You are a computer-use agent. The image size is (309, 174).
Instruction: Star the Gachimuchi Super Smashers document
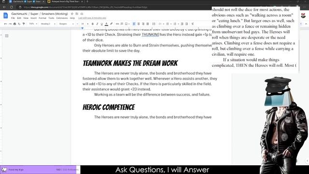tap(72, 14)
